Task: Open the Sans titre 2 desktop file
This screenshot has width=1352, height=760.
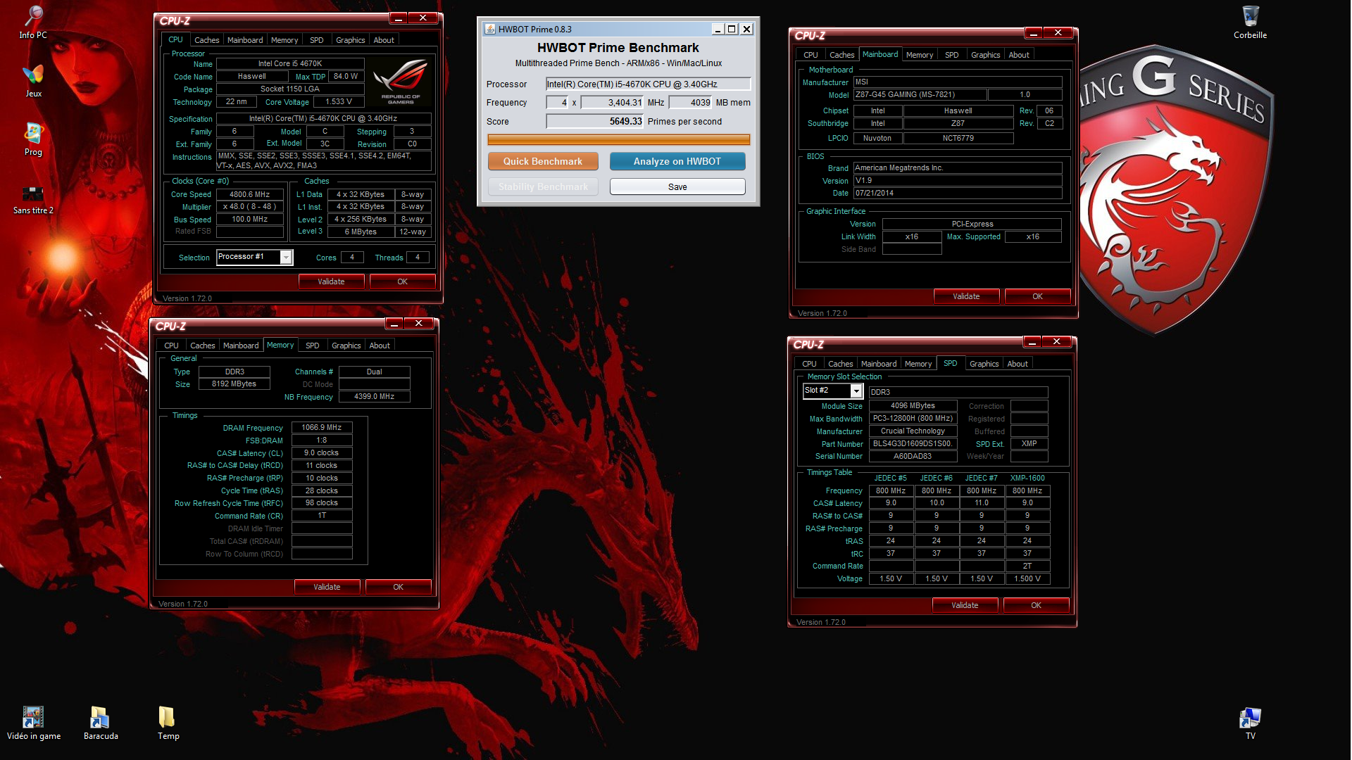Action: pyautogui.click(x=33, y=199)
